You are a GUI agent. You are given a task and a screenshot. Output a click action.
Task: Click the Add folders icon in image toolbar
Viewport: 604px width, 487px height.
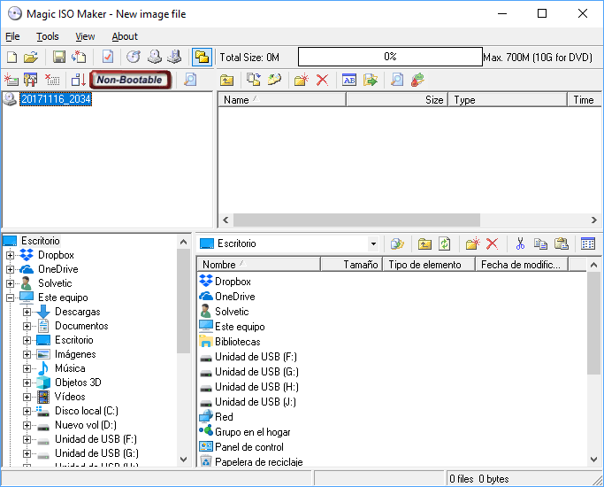click(274, 80)
